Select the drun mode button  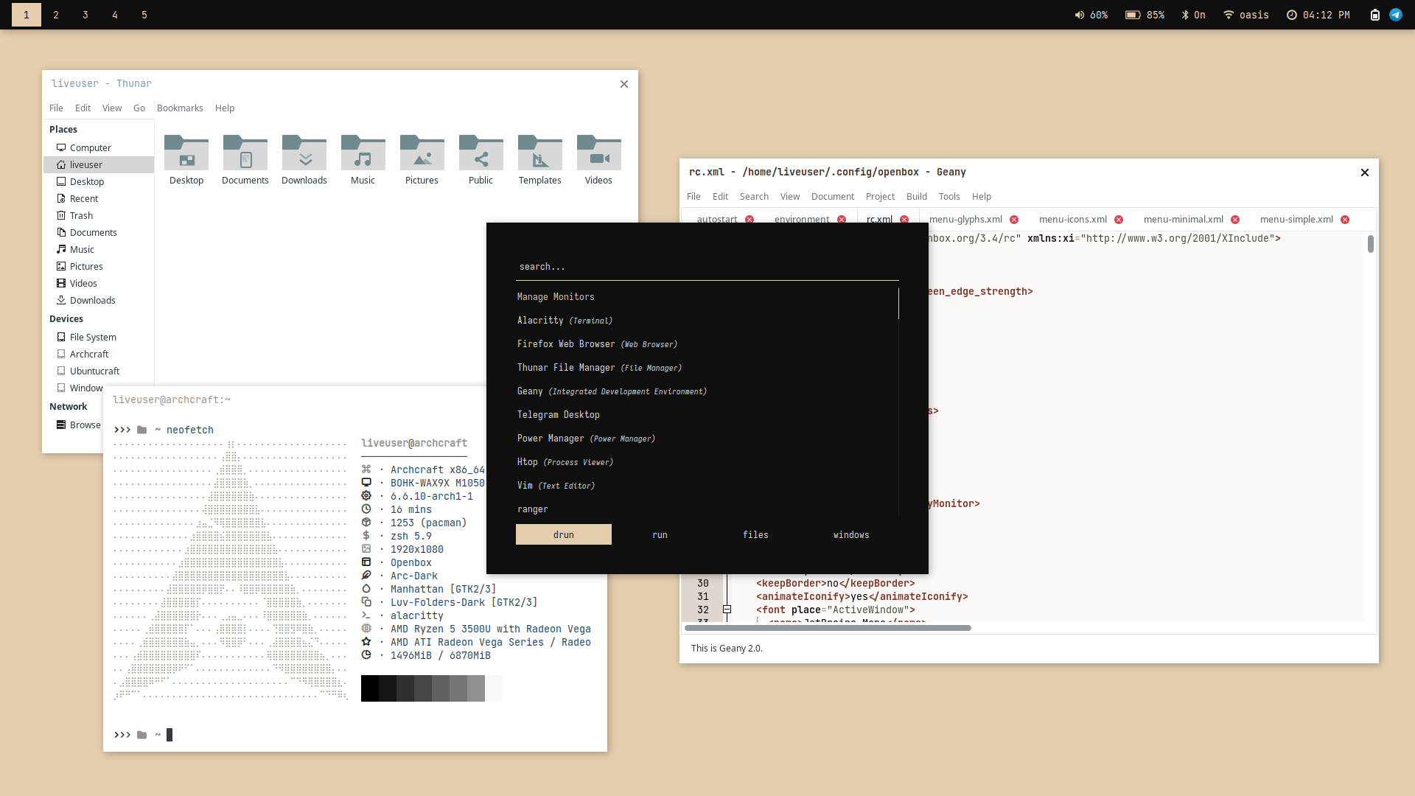(x=564, y=534)
